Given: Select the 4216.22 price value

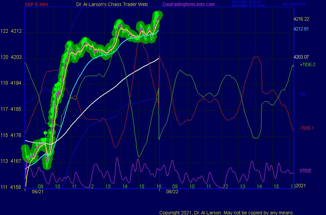Looking at the screenshot, I should tap(301, 19).
